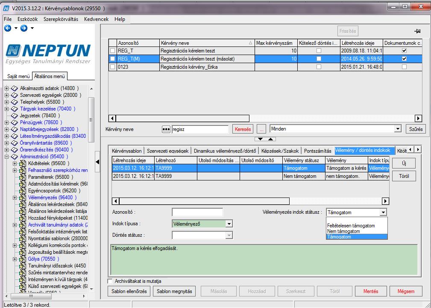
Task: Click the red Mentés button
Action: click(x=370, y=291)
